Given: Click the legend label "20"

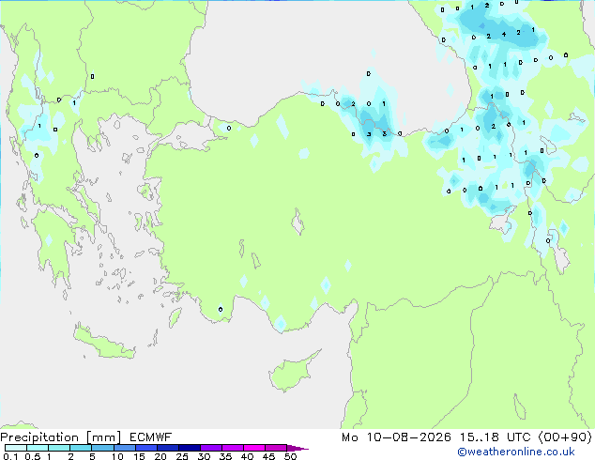Looking at the screenshot, I should [x=160, y=456].
